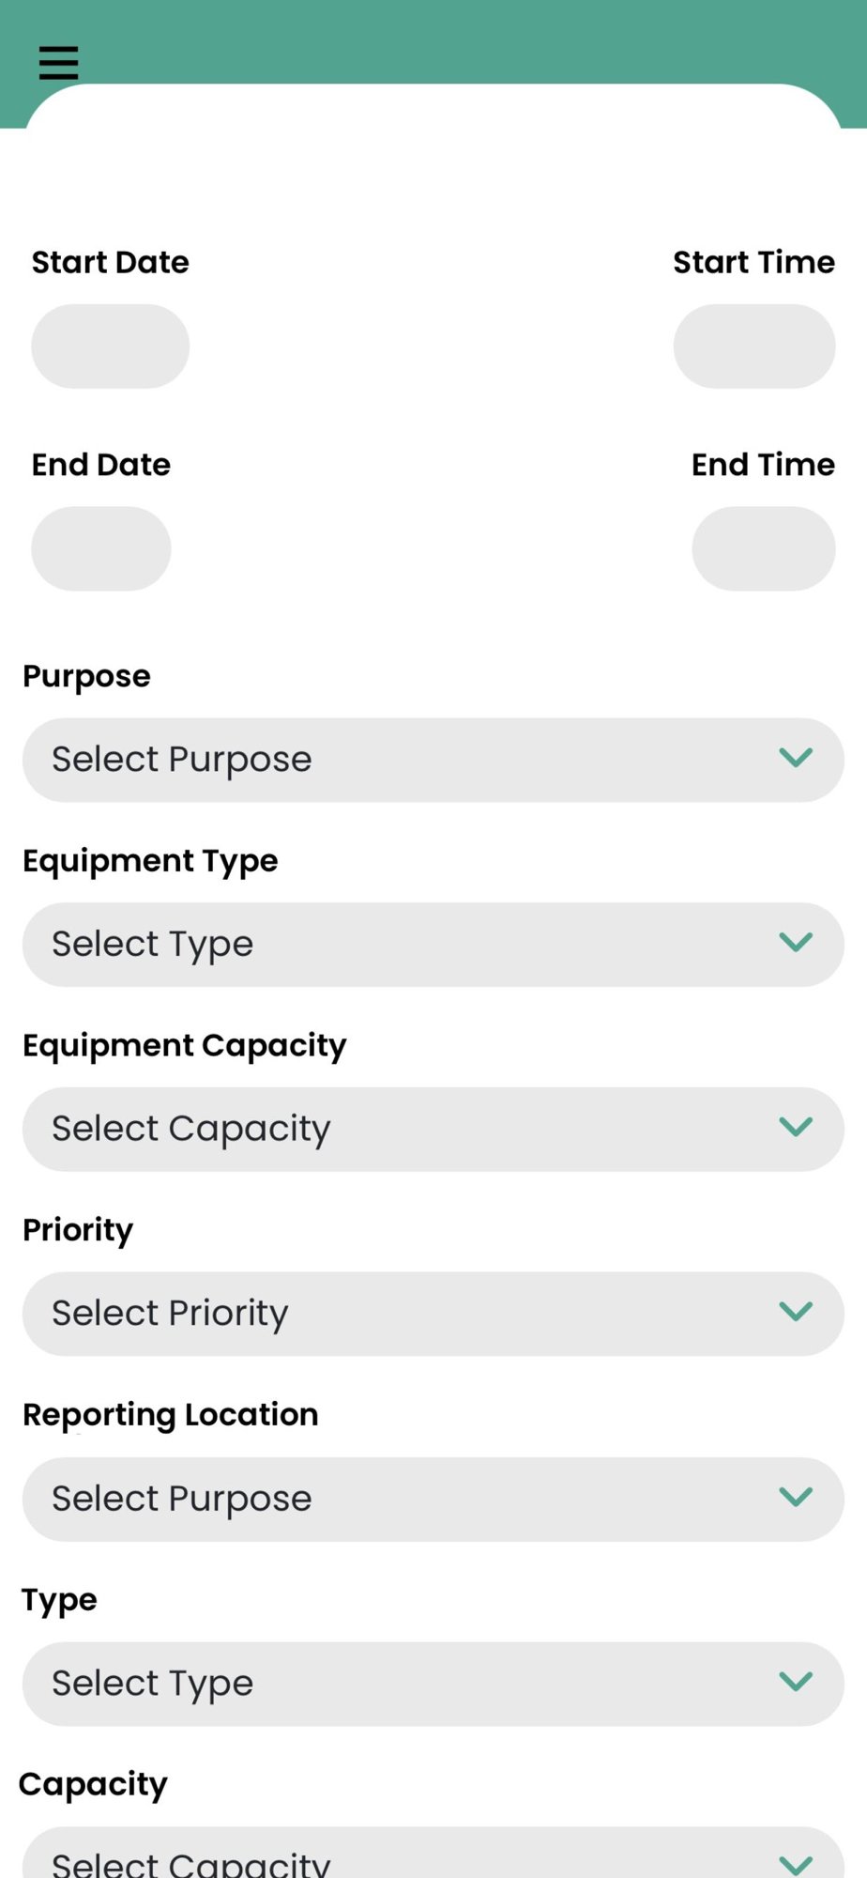Viewport: 867px width, 1878px height.
Task: Tap the bottom Capacity chevron icon
Action: 796,1865
